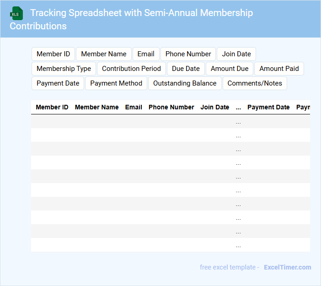Choose the Comments/Notes tag
Viewport: 321px width, 286px height.
tap(255, 83)
